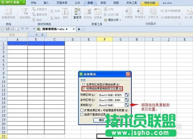The width and height of the screenshot is (193, 139).
Task: Switch to the 视图 ribbon tab
Action: pyautogui.click(x=116, y=3)
